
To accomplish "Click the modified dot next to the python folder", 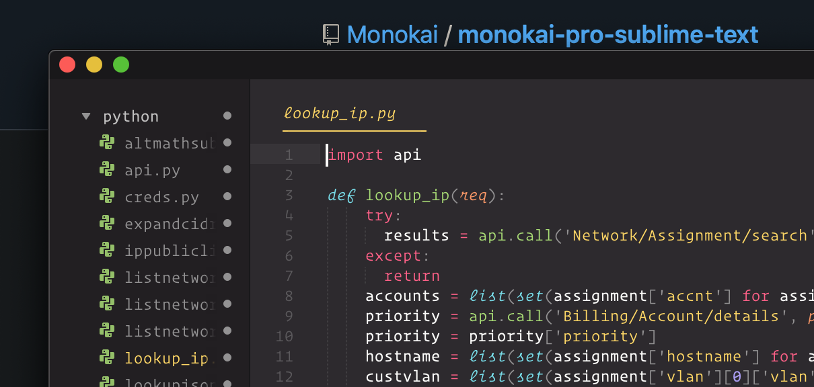I will coord(227,116).
